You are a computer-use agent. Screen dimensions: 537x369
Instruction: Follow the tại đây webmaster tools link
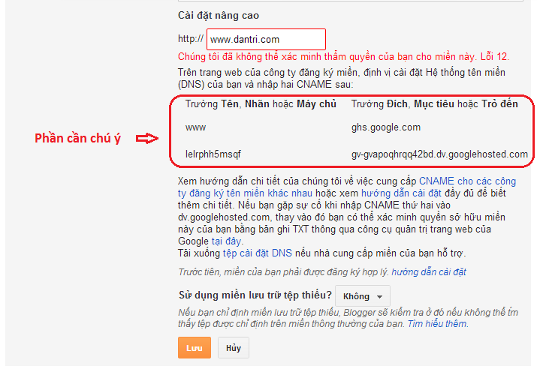click(x=226, y=241)
